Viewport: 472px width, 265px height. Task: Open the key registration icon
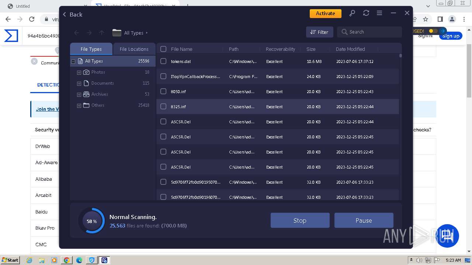coord(352,13)
